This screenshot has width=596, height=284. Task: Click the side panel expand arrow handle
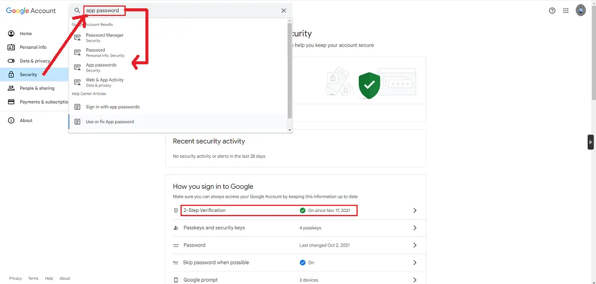[x=591, y=142]
